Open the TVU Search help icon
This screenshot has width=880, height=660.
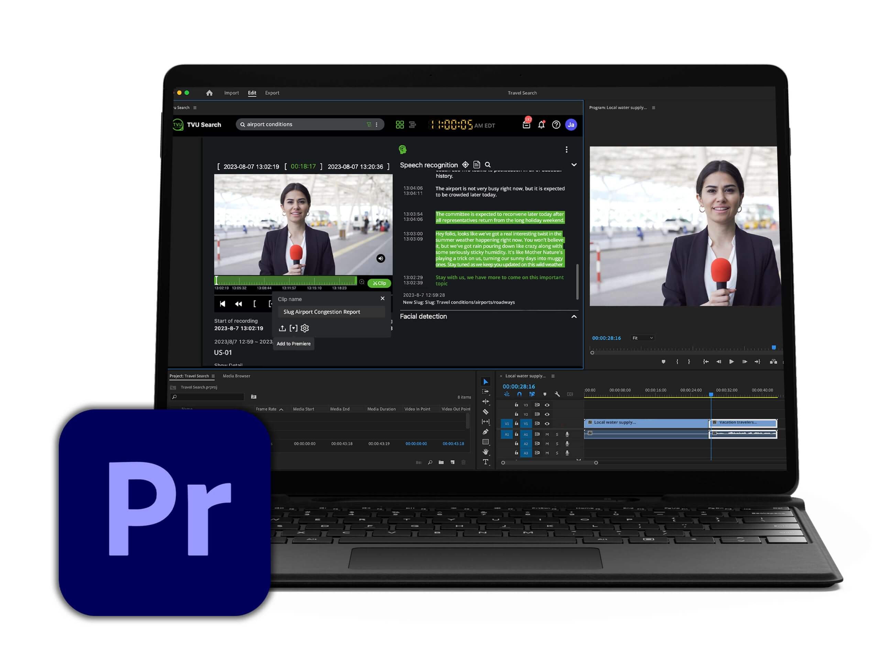point(556,125)
